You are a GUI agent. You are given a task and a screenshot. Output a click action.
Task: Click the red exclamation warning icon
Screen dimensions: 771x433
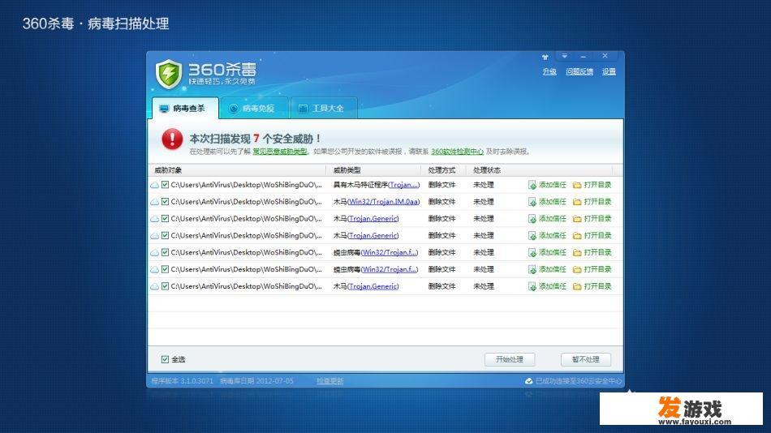tap(172, 139)
